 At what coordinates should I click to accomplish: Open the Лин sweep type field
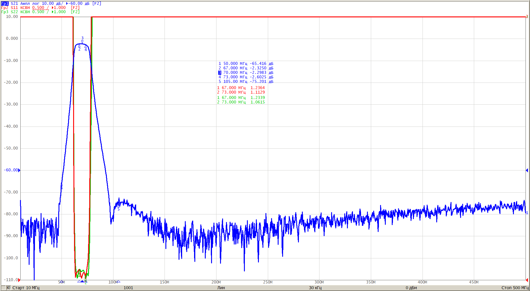point(221,288)
